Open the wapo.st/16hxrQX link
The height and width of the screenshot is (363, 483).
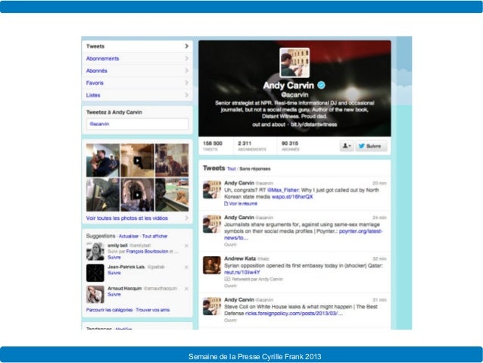292,197
